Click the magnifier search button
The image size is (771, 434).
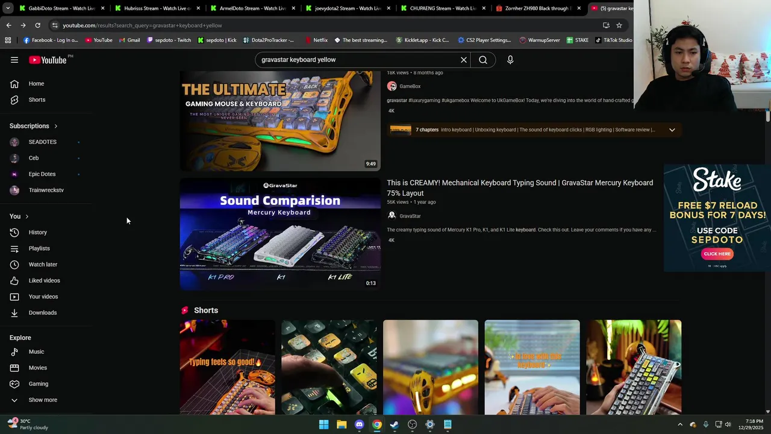coord(483,60)
